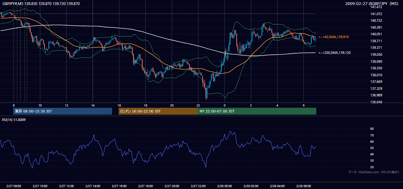The image size is (403, 189).
Task: Click the price axis value 140.732
Action: (x=377, y=20)
